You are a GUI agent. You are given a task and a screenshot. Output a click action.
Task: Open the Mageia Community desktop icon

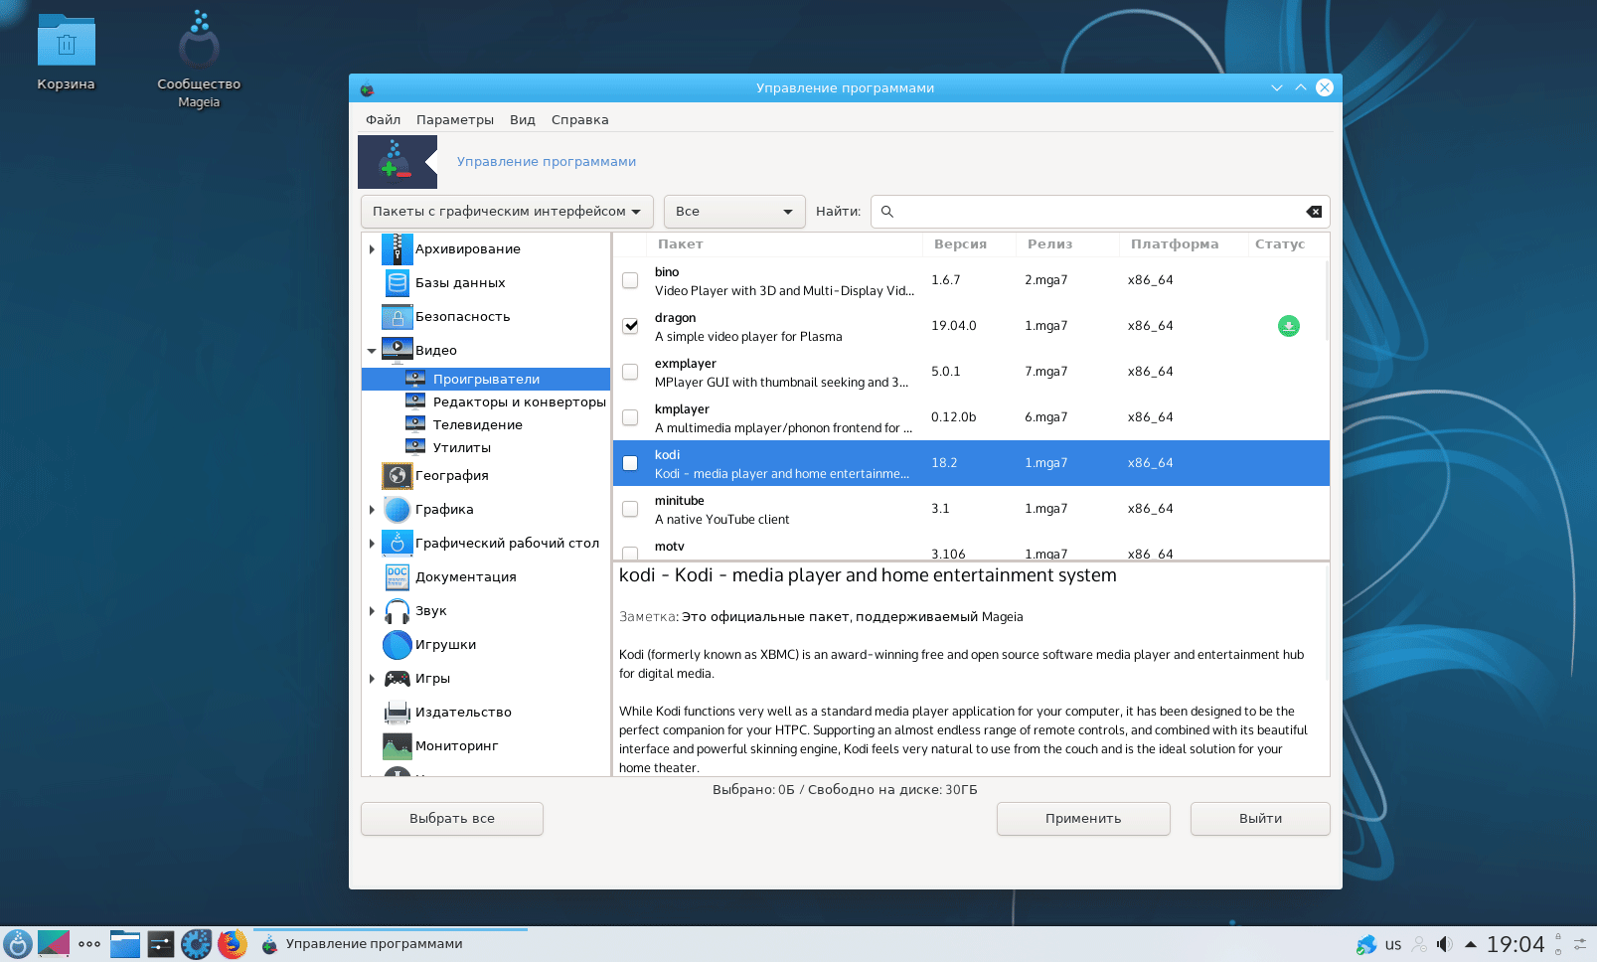click(x=199, y=44)
